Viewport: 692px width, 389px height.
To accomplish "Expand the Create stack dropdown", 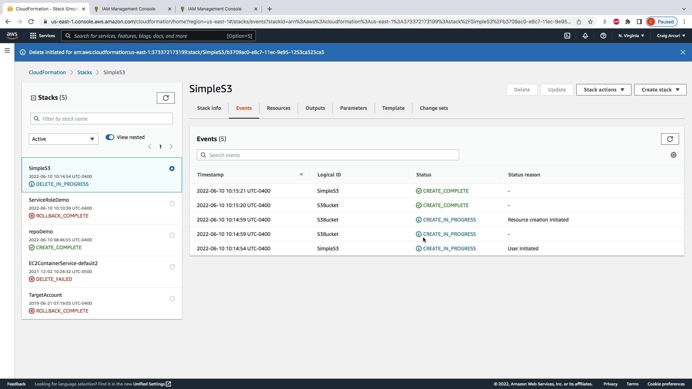I will click(x=660, y=90).
